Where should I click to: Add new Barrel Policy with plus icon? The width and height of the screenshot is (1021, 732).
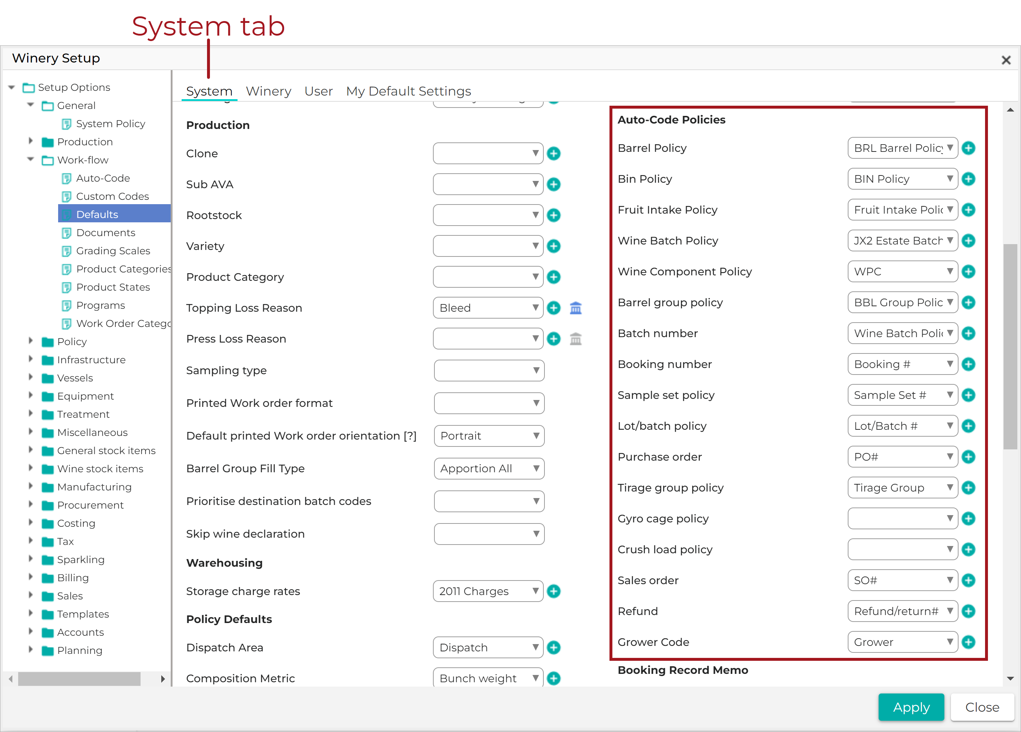[x=968, y=148]
